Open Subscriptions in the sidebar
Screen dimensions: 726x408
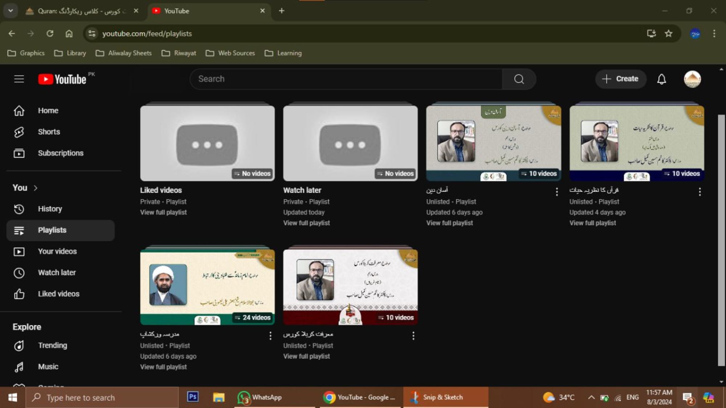pos(60,153)
